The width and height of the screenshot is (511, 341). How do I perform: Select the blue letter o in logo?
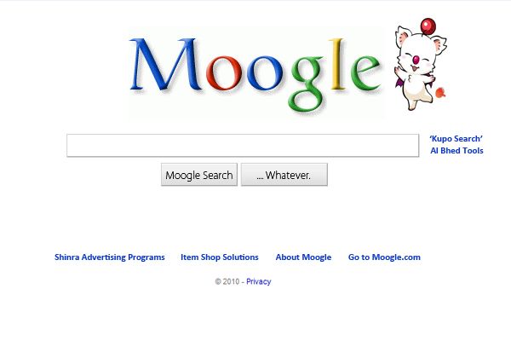coord(264,73)
